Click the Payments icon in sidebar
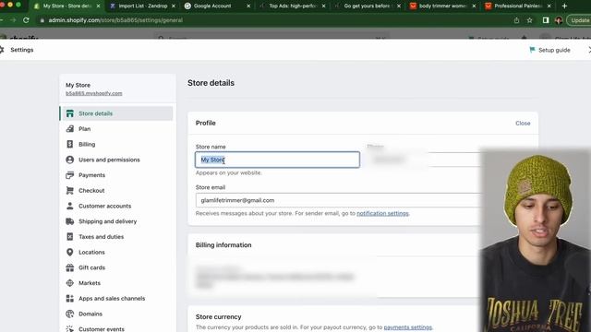 tap(70, 175)
